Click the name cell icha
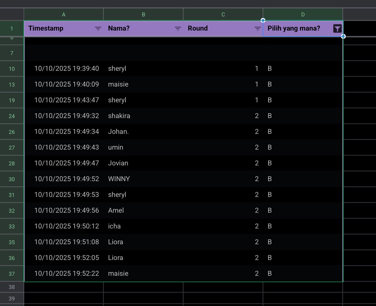The width and height of the screenshot is (376, 306). (x=143, y=226)
